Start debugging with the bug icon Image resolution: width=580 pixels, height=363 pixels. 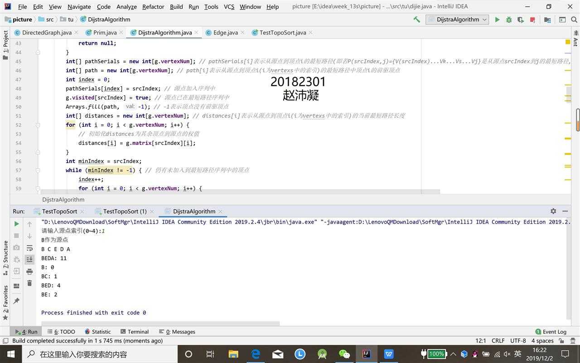pos(509,20)
